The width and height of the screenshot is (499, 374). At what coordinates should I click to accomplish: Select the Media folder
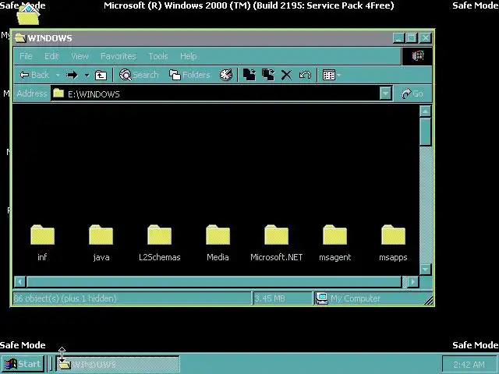[218, 243]
